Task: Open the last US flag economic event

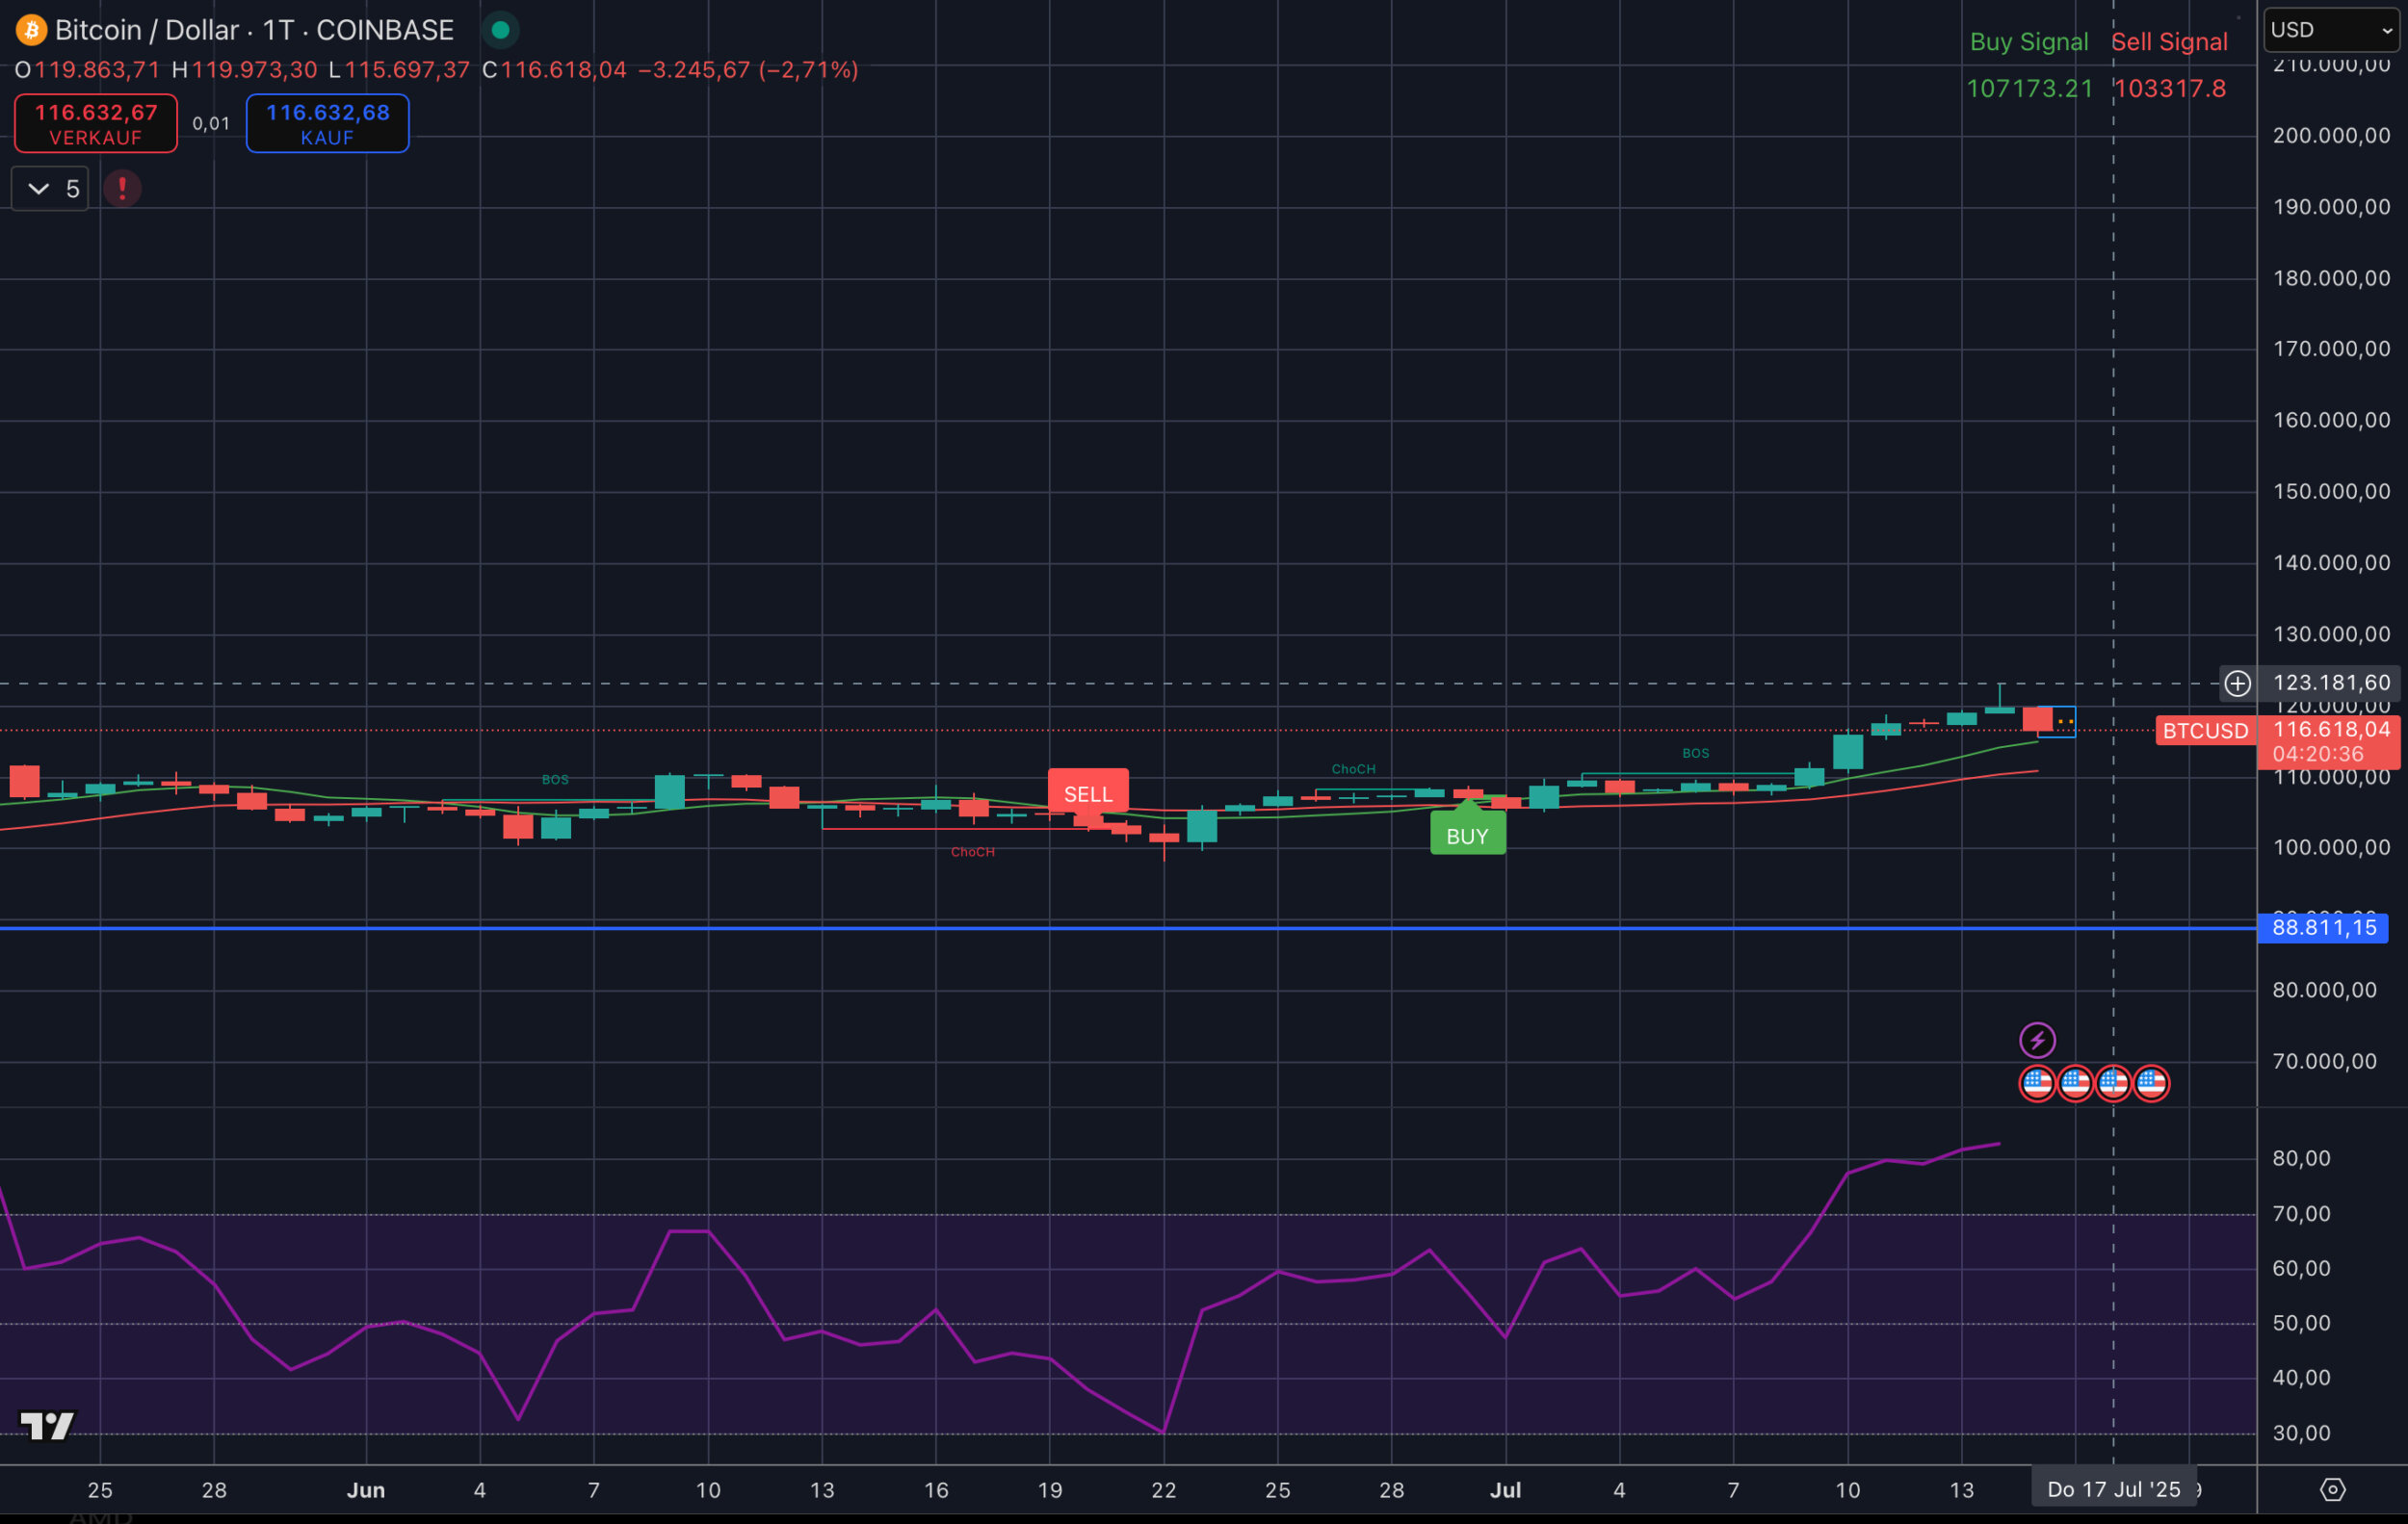Action: [x=2151, y=1082]
